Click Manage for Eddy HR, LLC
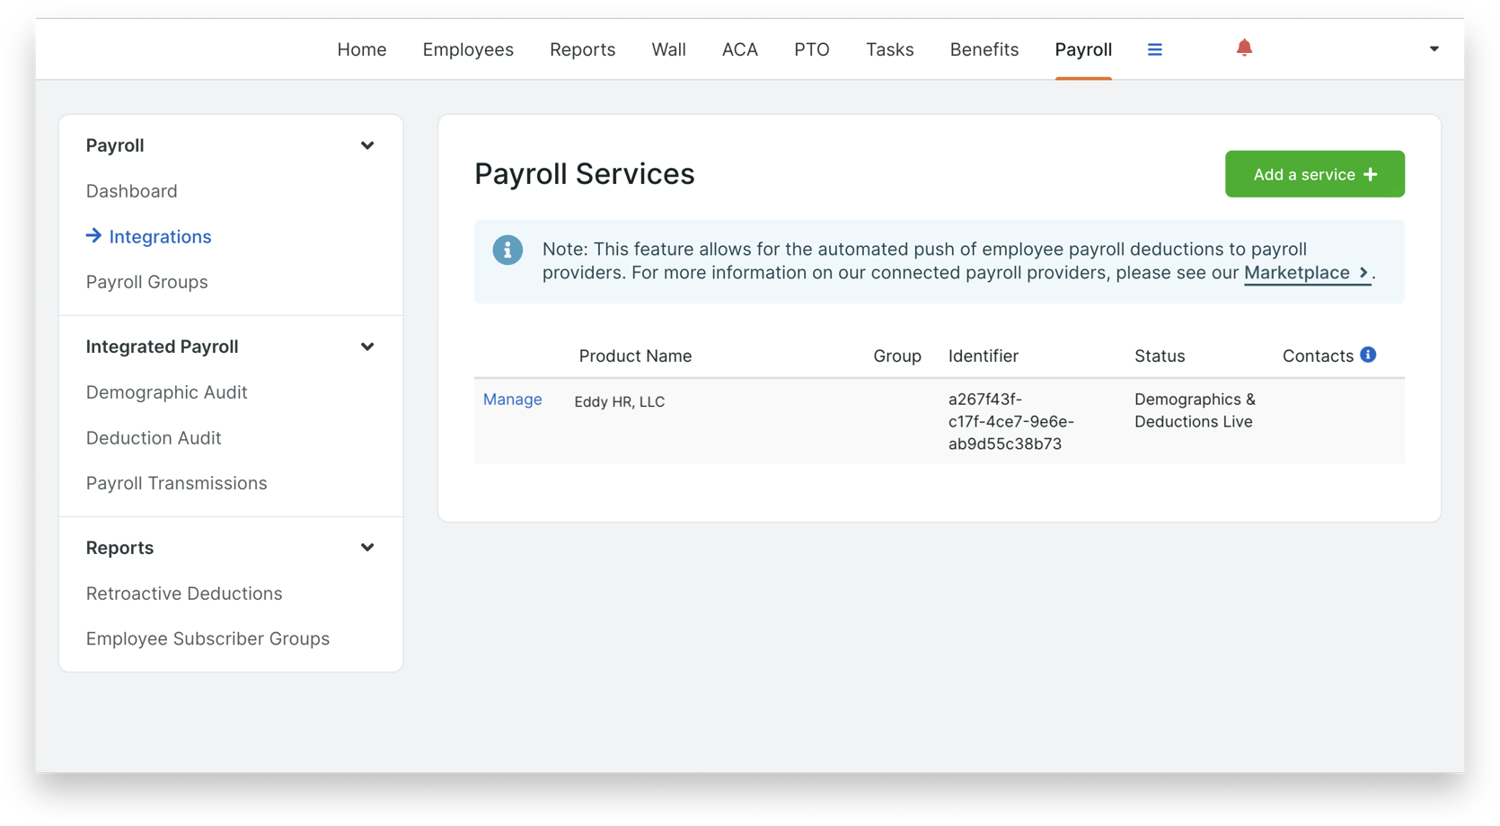This screenshot has width=1500, height=826. pos(512,399)
